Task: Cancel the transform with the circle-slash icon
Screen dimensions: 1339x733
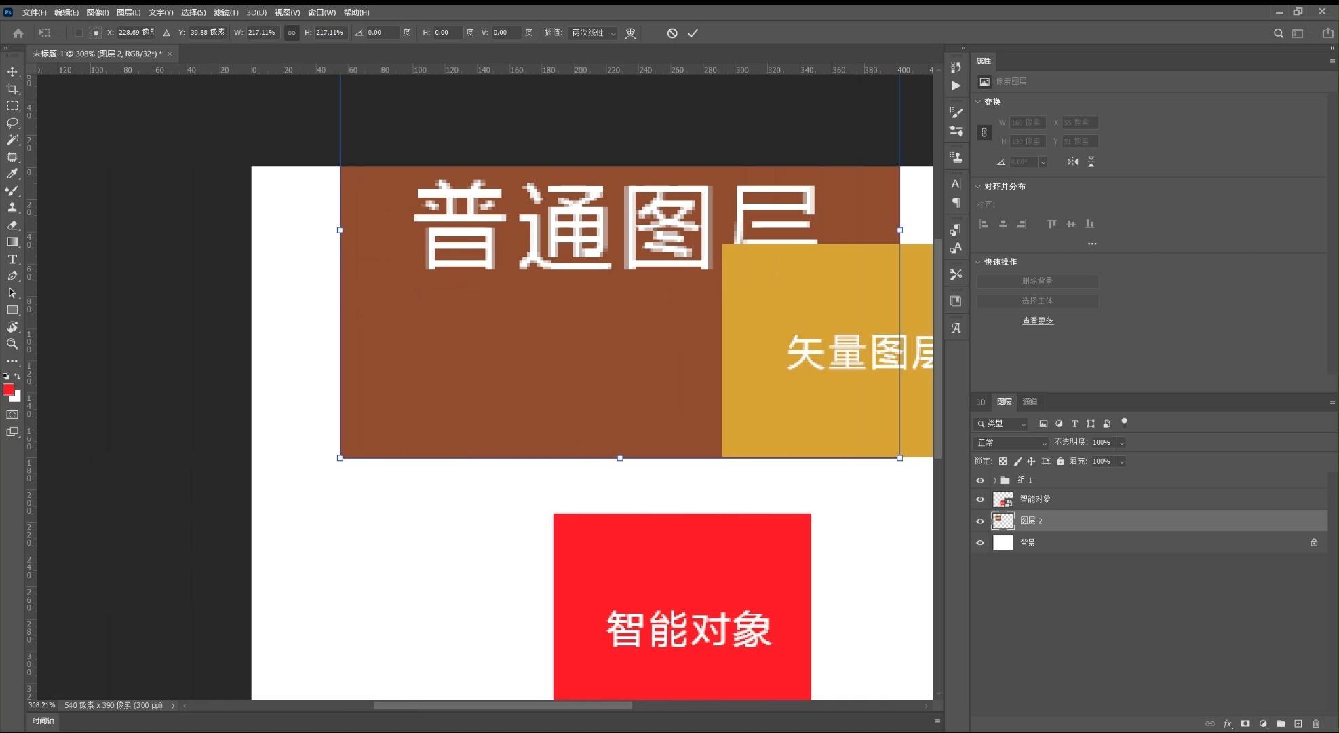Action: (672, 33)
